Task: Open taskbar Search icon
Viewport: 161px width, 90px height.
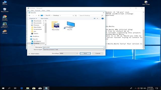Action: pos(9,88)
